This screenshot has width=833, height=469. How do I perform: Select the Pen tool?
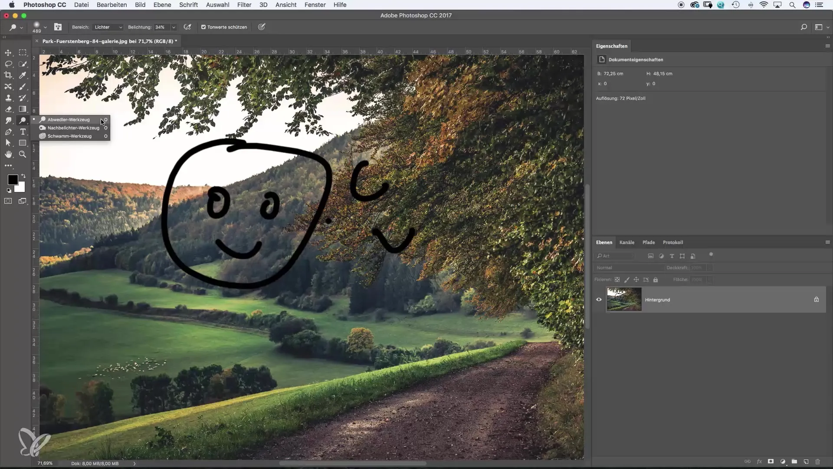[8, 132]
